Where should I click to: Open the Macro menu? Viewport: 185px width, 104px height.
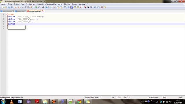pos(60,4)
